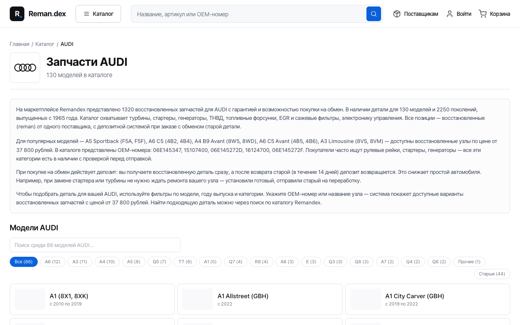Screen dimensions: 520x325
Task: Select the Q6 (2) filter chip
Action: click(x=439, y=262)
